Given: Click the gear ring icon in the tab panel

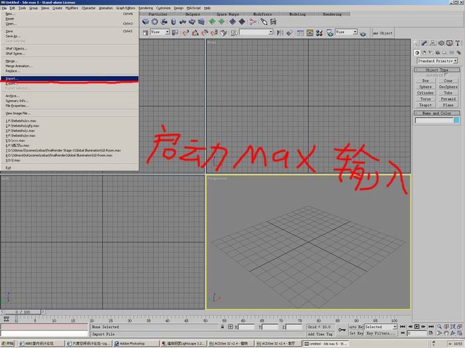Looking at the screenshot, I should (x=155, y=21).
